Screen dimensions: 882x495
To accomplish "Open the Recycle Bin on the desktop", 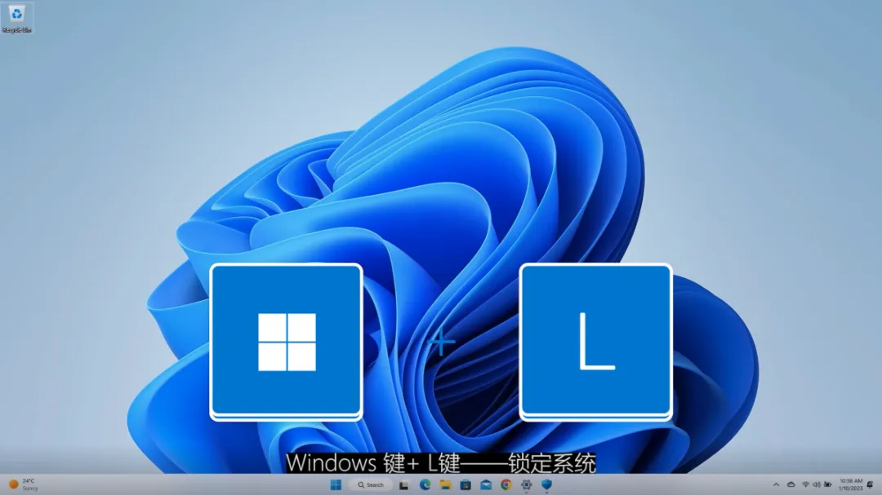I will (x=18, y=16).
